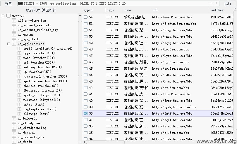Click the row icon for appid 46

86,62
